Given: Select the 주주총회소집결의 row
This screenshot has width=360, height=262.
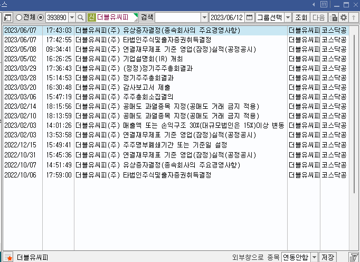Looking at the screenshot, I should [176, 97].
